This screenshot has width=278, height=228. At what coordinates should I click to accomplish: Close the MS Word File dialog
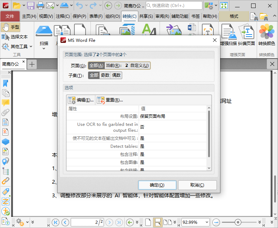(215, 40)
